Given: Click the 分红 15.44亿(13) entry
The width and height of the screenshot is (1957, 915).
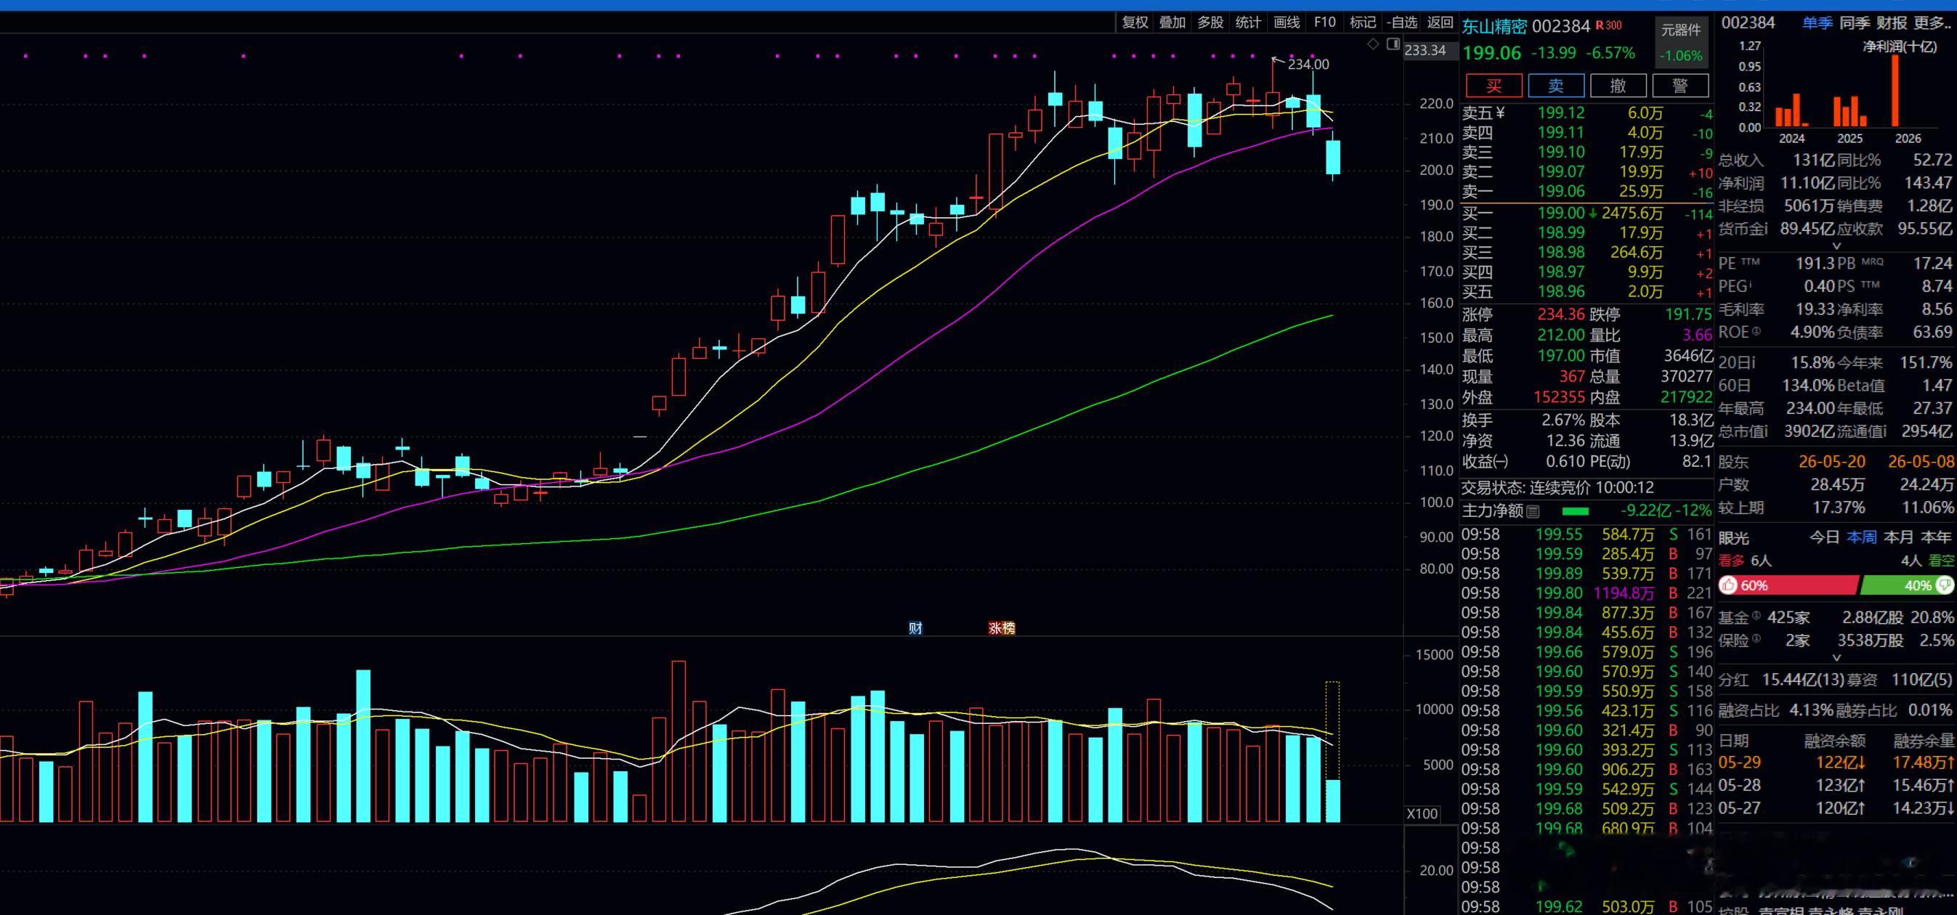Looking at the screenshot, I should point(1780,680).
